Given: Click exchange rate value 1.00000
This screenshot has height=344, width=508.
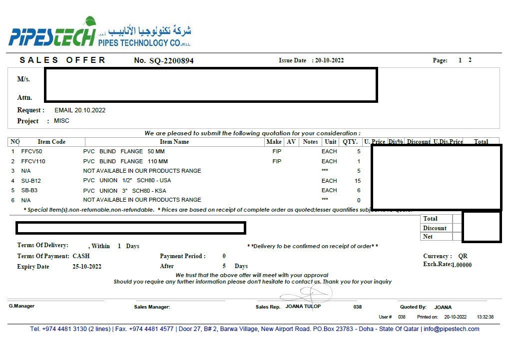Looking at the screenshot, I should tap(462, 265).
